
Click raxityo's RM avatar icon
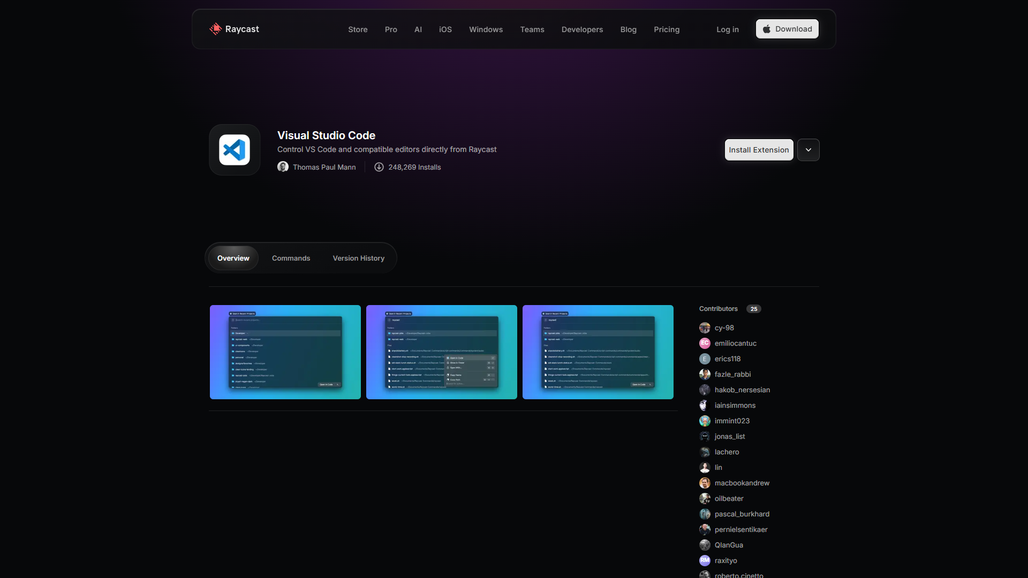click(705, 560)
